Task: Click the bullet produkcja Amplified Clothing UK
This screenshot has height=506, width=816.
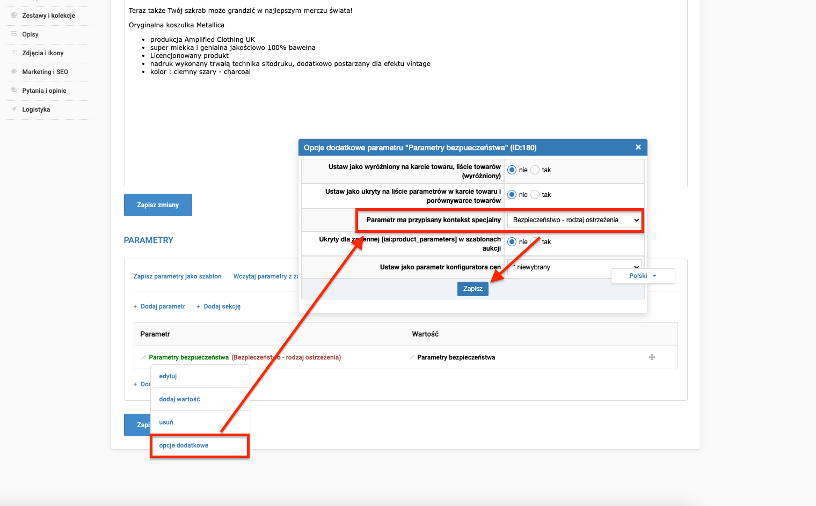Action: coord(202,40)
